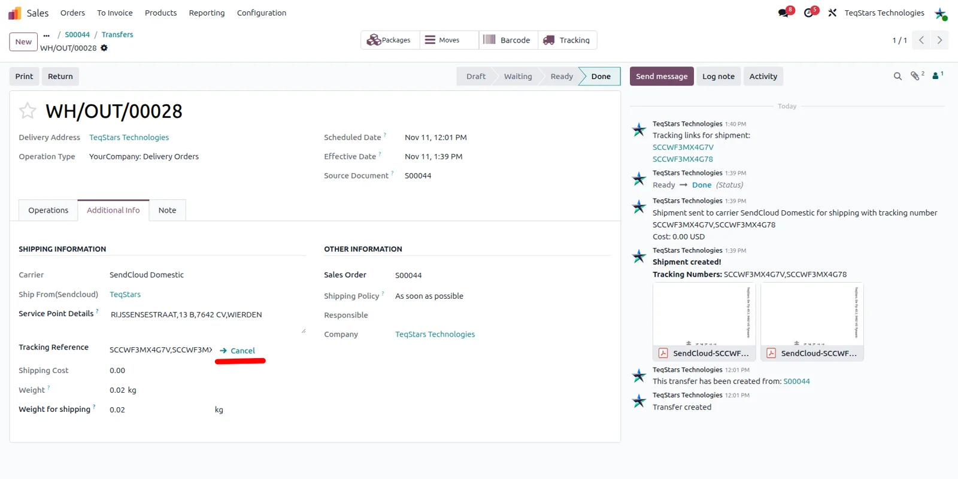
Task: Click the Carrier value SendCloud Domestic
Action: [x=147, y=275]
